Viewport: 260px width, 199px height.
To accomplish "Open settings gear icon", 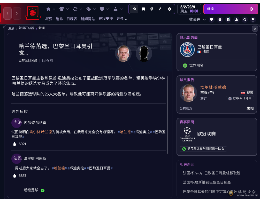I will (x=169, y=9).
